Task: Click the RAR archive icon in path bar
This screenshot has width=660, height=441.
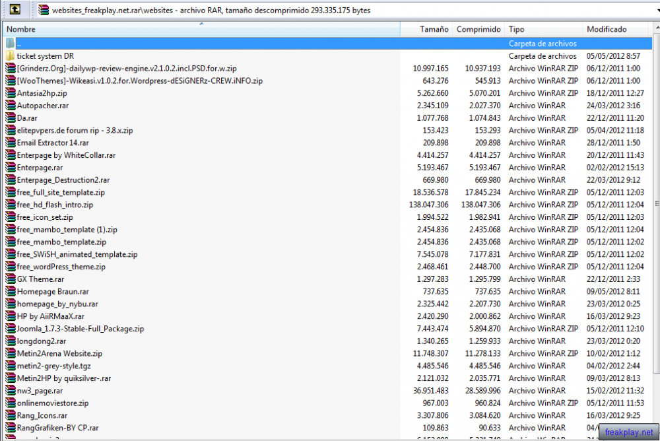Action: pos(44,10)
